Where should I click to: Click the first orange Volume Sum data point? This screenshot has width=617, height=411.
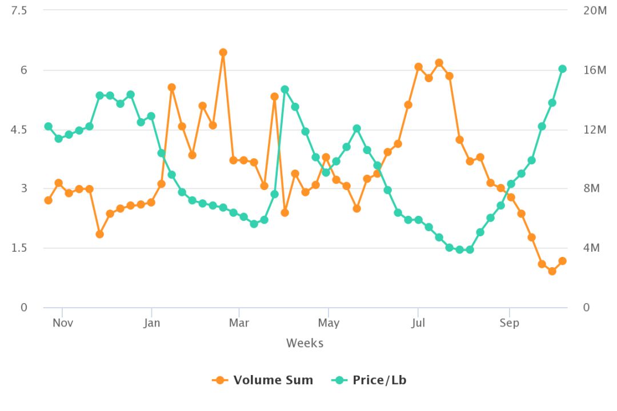(x=49, y=200)
